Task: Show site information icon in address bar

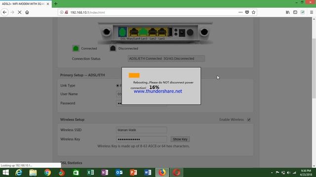Action: (62, 12)
